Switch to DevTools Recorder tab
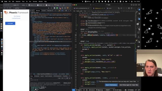This screenshot has width=162, height=91. [x=50, y=11]
